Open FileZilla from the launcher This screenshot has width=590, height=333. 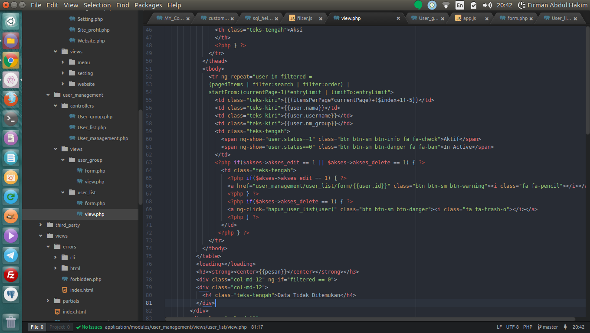[11, 275]
